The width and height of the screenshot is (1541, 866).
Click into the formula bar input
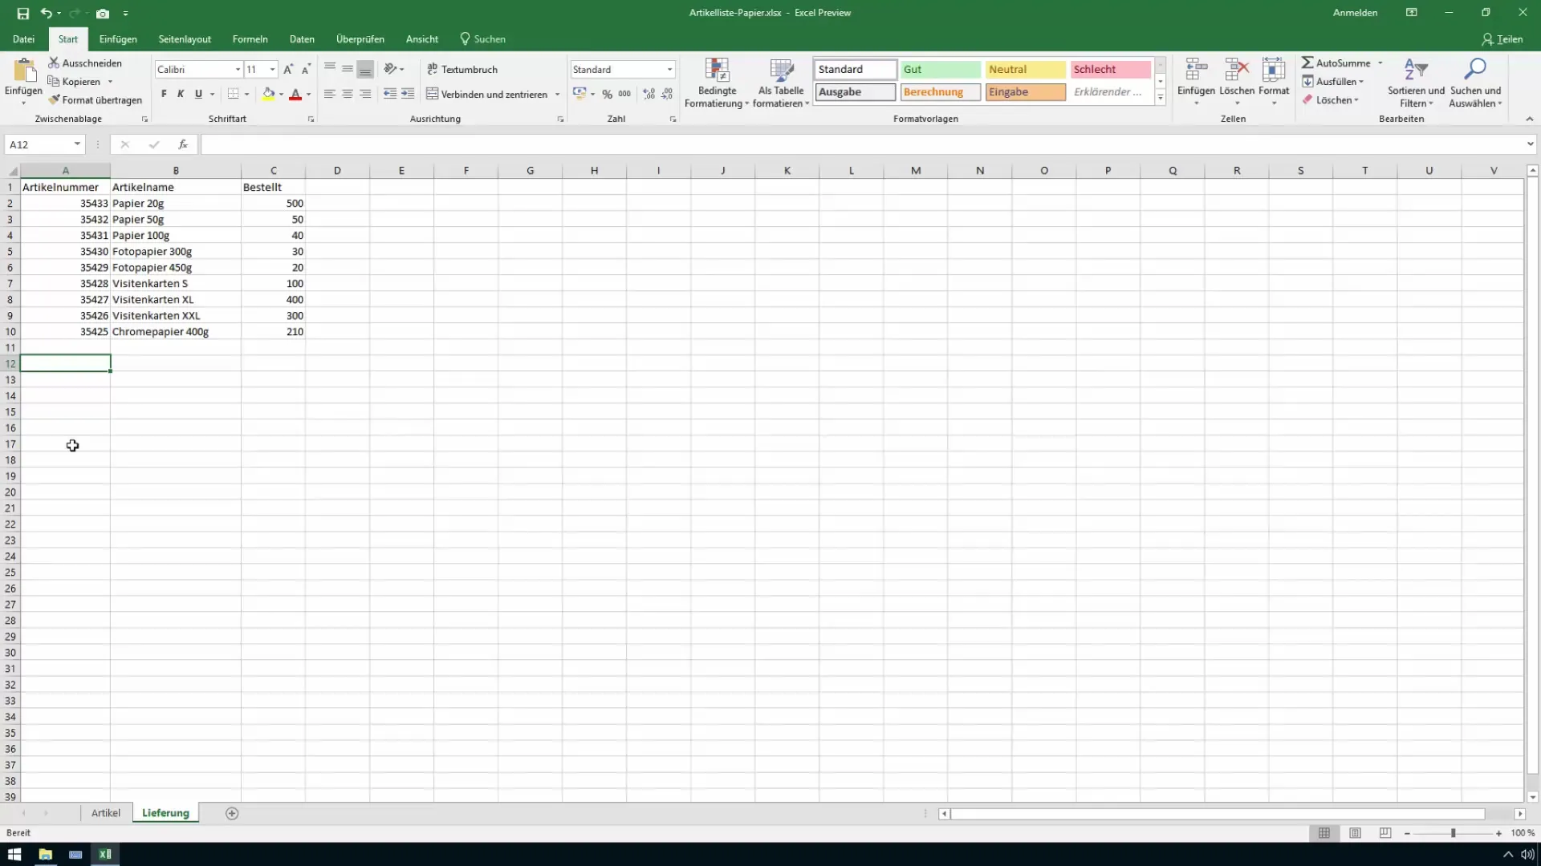[x=862, y=144]
